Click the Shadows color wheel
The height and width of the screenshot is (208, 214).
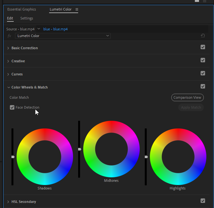coord(45,157)
